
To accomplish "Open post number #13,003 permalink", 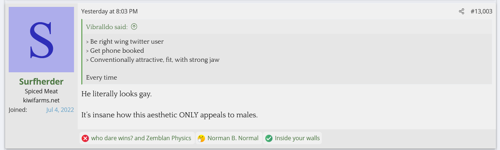I will pos(481,12).
